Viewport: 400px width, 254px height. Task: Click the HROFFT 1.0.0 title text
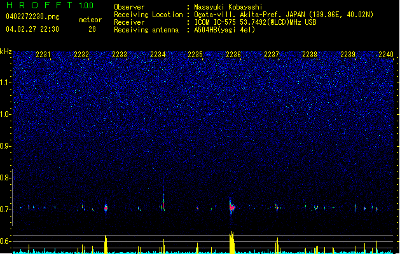50,5
